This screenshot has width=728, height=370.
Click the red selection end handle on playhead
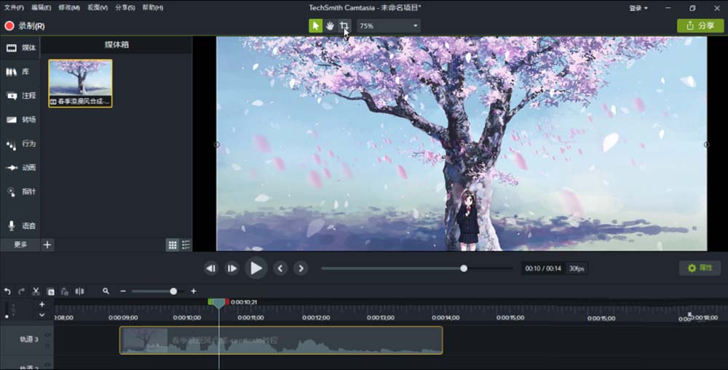pyautogui.click(x=227, y=302)
